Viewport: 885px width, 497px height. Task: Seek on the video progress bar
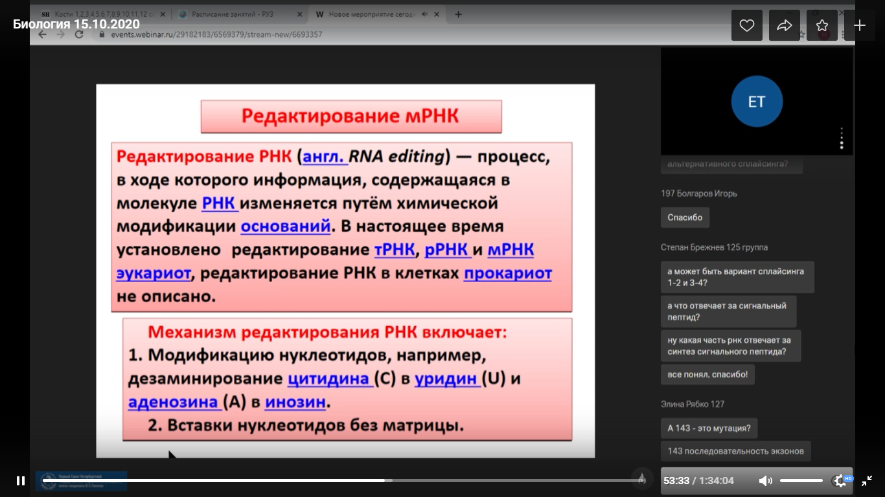(x=340, y=480)
